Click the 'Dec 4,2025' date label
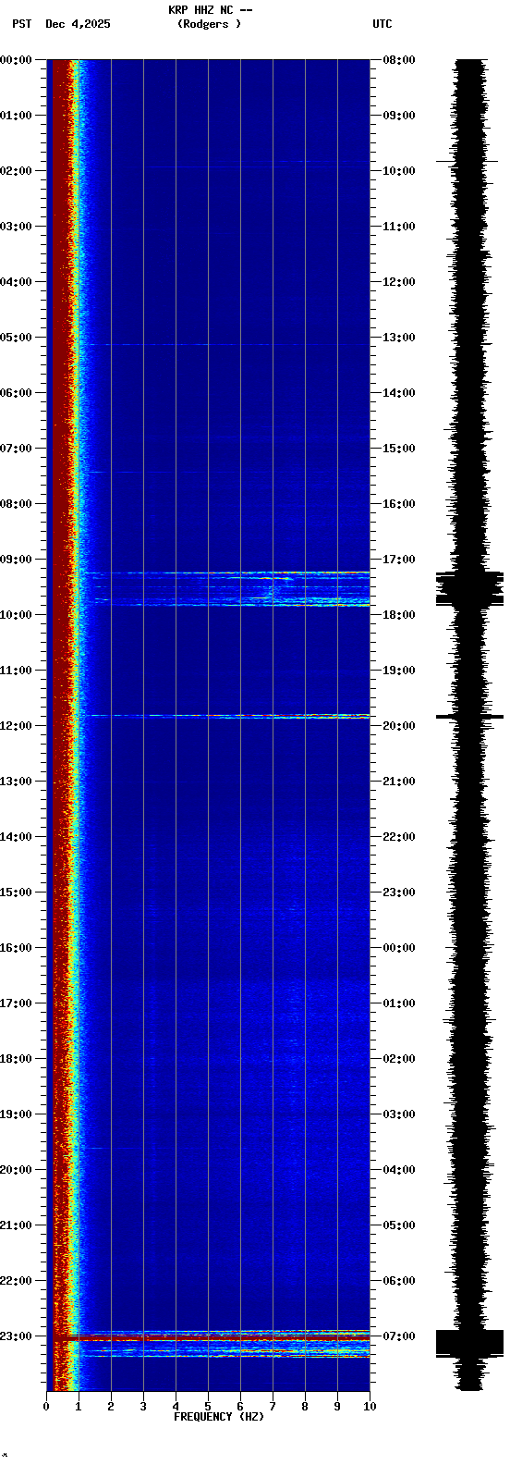This screenshot has height=1465, width=510. tap(78, 24)
